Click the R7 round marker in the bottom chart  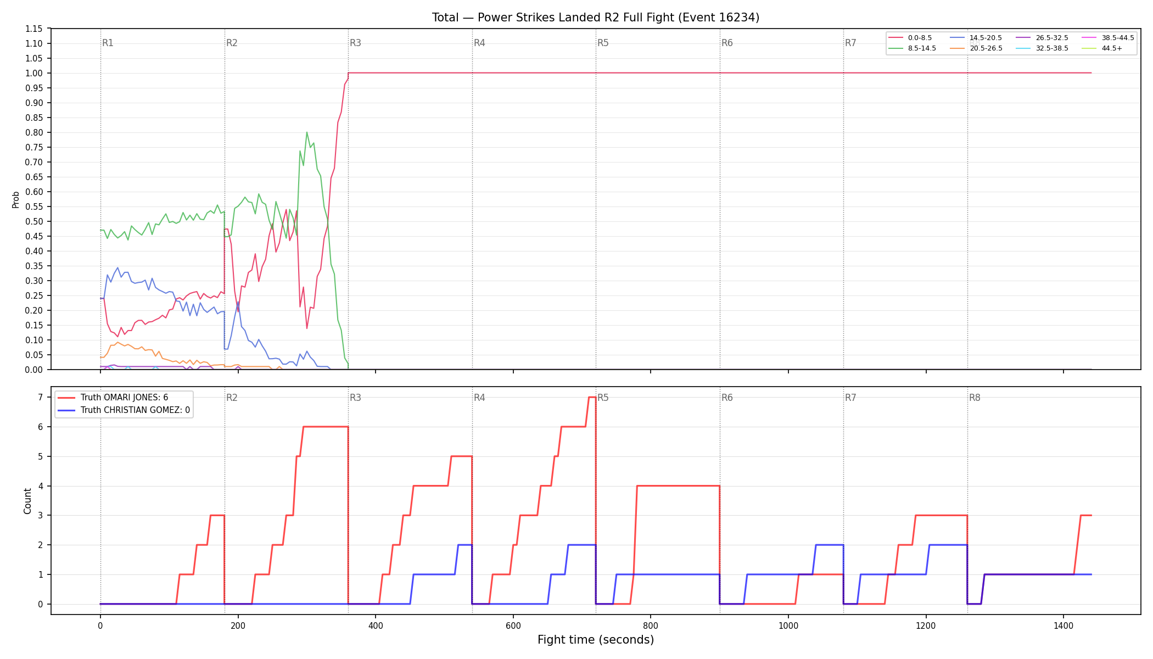point(850,398)
